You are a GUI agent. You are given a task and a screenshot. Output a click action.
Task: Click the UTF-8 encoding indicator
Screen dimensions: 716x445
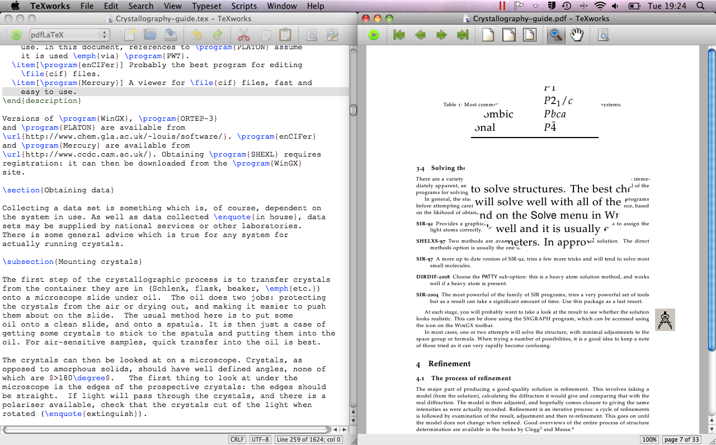(x=260, y=440)
